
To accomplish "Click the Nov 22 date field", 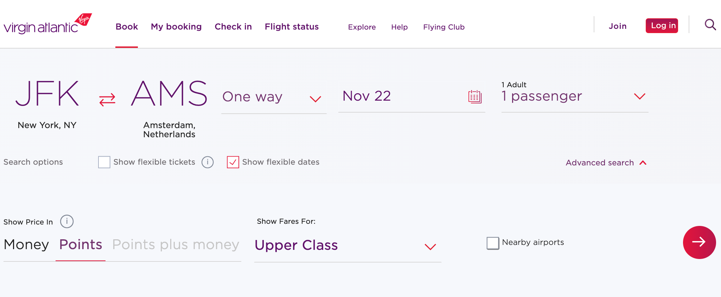I will click(x=387, y=96).
